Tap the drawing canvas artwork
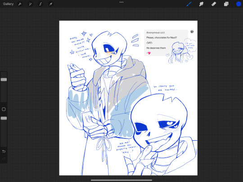Screen dimensions: 243x182 (128, 98)
